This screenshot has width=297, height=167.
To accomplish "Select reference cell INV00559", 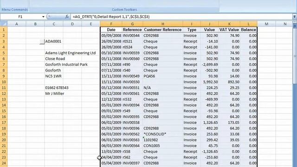I will (x=132, y=53).
